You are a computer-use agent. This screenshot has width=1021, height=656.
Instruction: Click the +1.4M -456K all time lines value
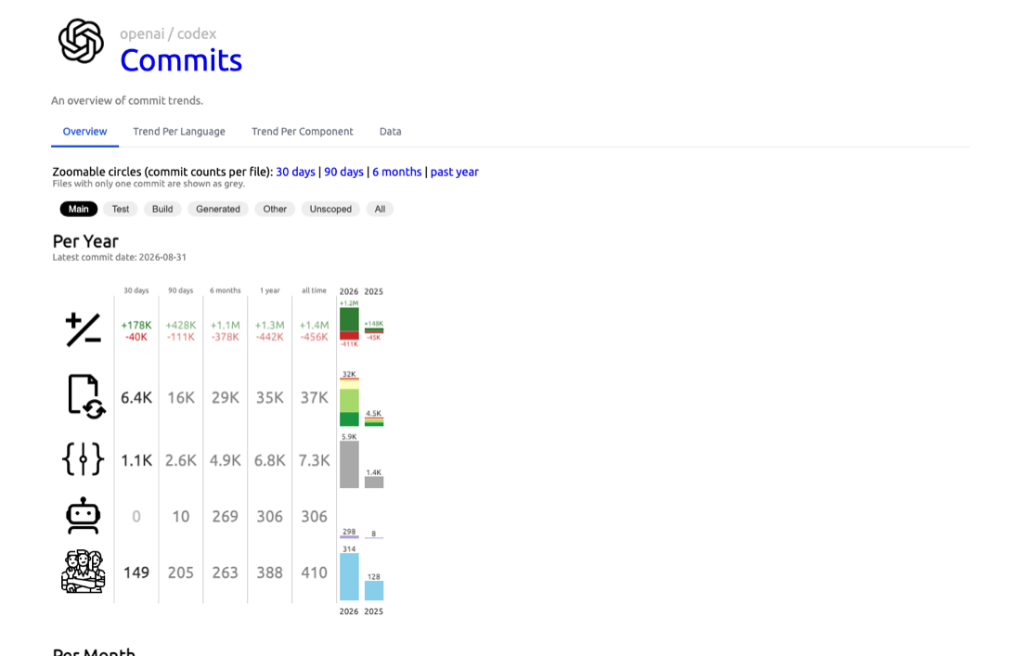[x=314, y=330]
